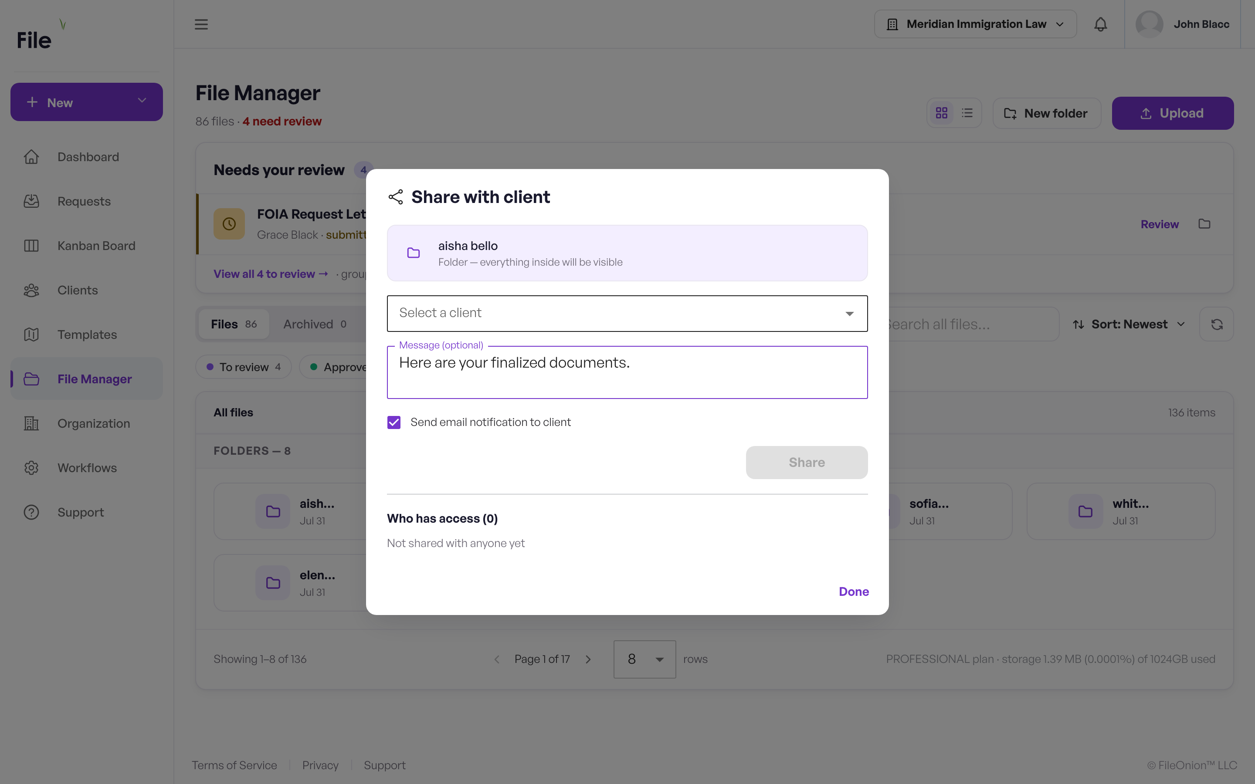
Task: Open the notifications bell
Action: pyautogui.click(x=1100, y=24)
